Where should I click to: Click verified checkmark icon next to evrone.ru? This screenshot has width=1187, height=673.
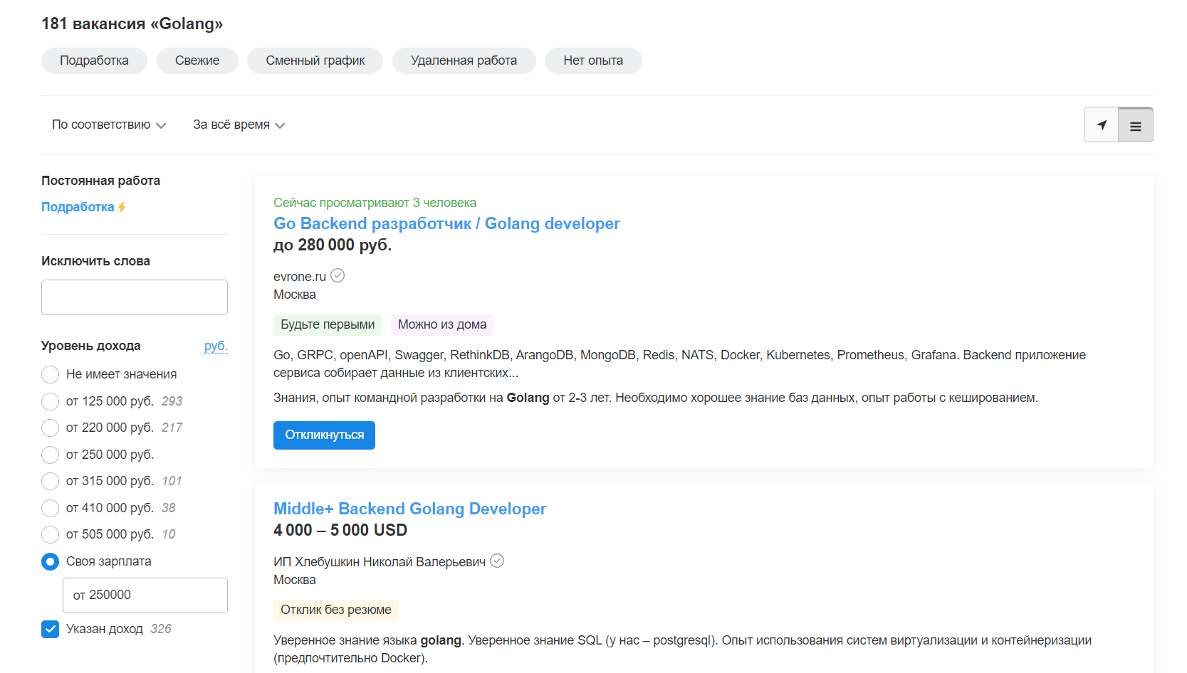click(x=338, y=276)
